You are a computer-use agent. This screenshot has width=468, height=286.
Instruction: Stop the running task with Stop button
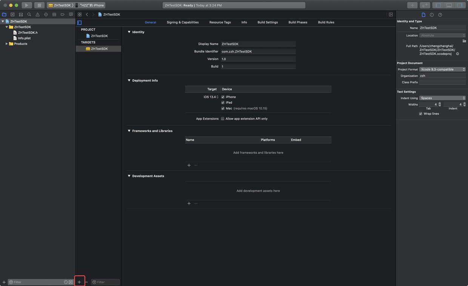pos(39,5)
